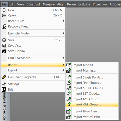Click the Import Floor Plan icon
The height and width of the screenshot is (121, 121).
69,111
